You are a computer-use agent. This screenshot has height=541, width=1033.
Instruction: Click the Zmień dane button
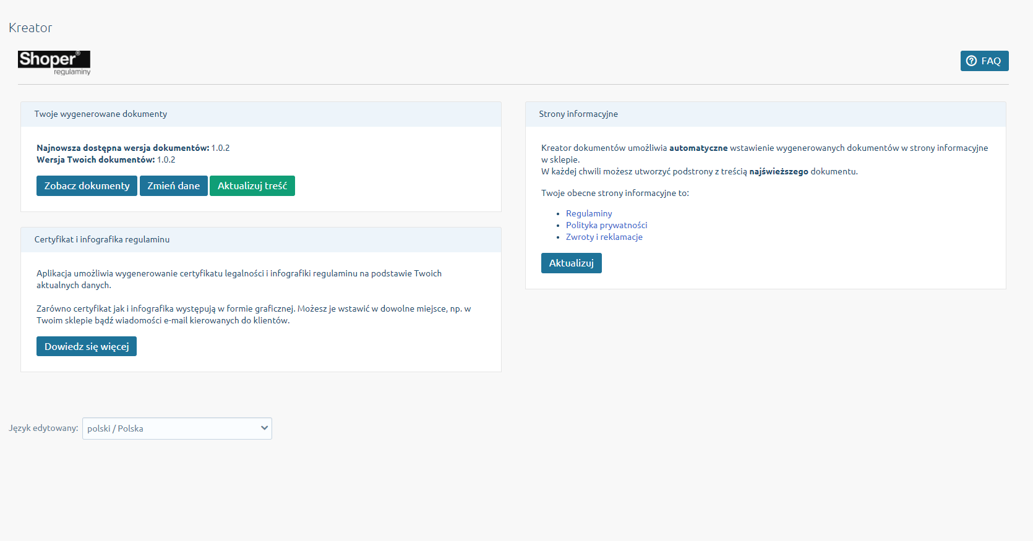point(174,185)
